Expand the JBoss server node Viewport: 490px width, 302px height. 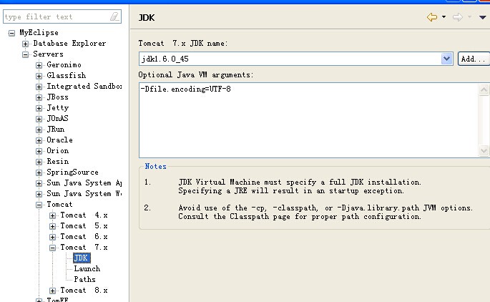(x=39, y=97)
